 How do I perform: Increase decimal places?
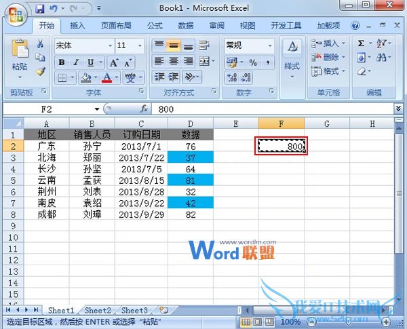[x=232, y=77]
